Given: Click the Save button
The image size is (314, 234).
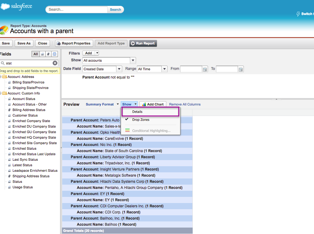Looking at the screenshot, I should (x=6, y=43).
